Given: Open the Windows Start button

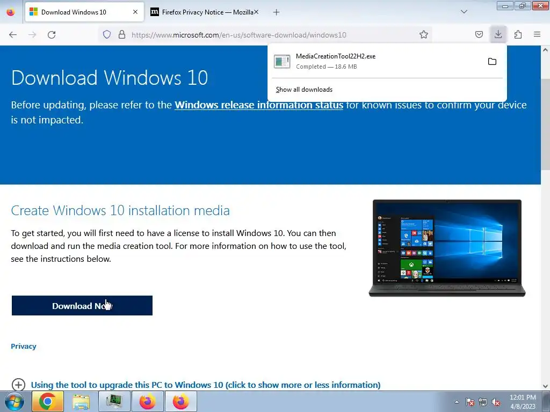Looking at the screenshot, I should pyautogui.click(x=15, y=401).
